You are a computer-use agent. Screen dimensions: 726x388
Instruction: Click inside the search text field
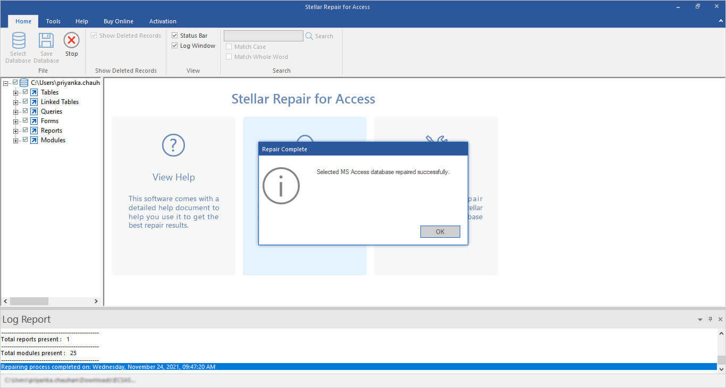point(263,36)
